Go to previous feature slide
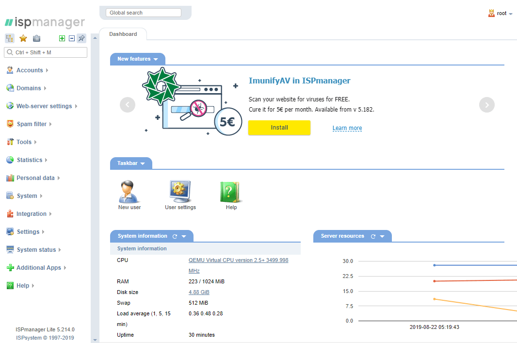The image size is (517, 343). pos(128,105)
